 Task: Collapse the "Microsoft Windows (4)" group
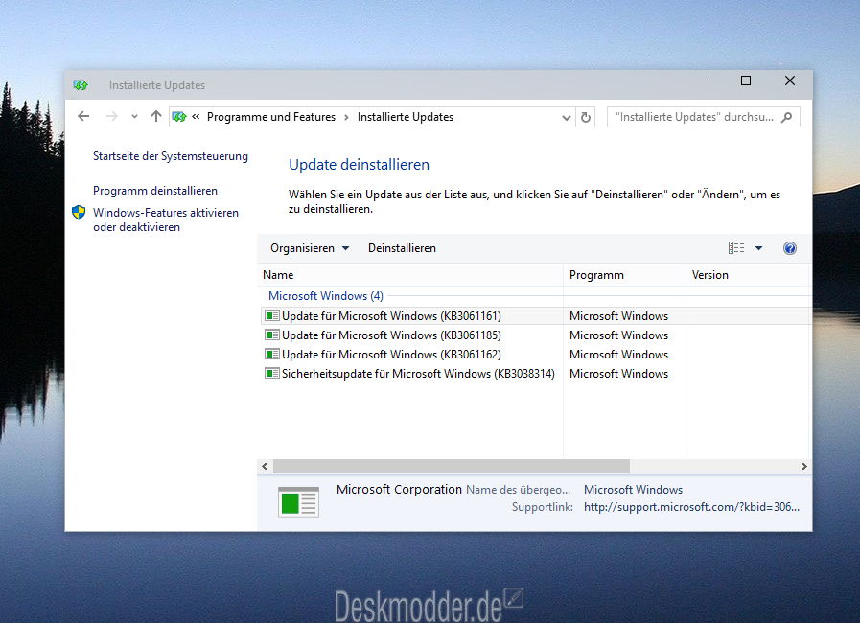pos(326,296)
